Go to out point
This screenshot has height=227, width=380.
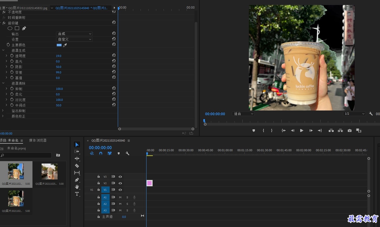320,130
